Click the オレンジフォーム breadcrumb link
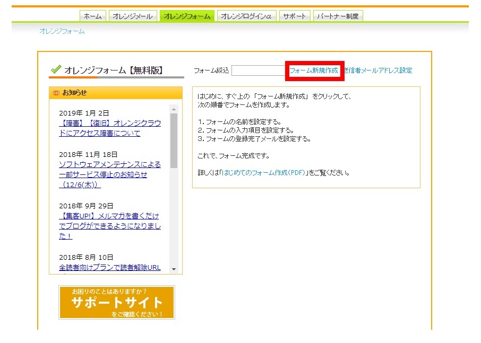 pyautogui.click(x=62, y=31)
